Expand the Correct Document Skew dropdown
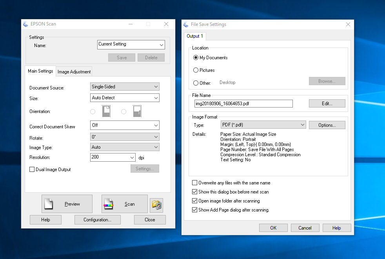Image resolution: width=385 pixels, height=259 pixels. (125, 126)
